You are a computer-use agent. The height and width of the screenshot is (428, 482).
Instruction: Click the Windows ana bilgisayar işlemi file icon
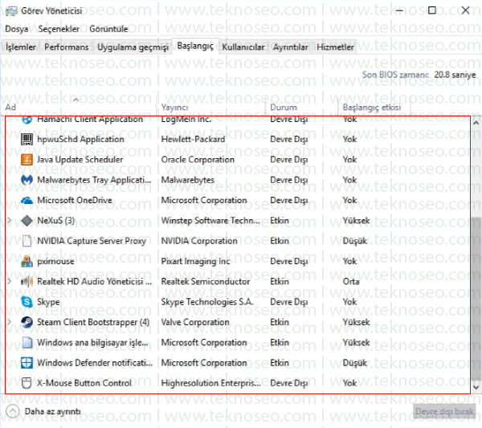click(x=27, y=342)
